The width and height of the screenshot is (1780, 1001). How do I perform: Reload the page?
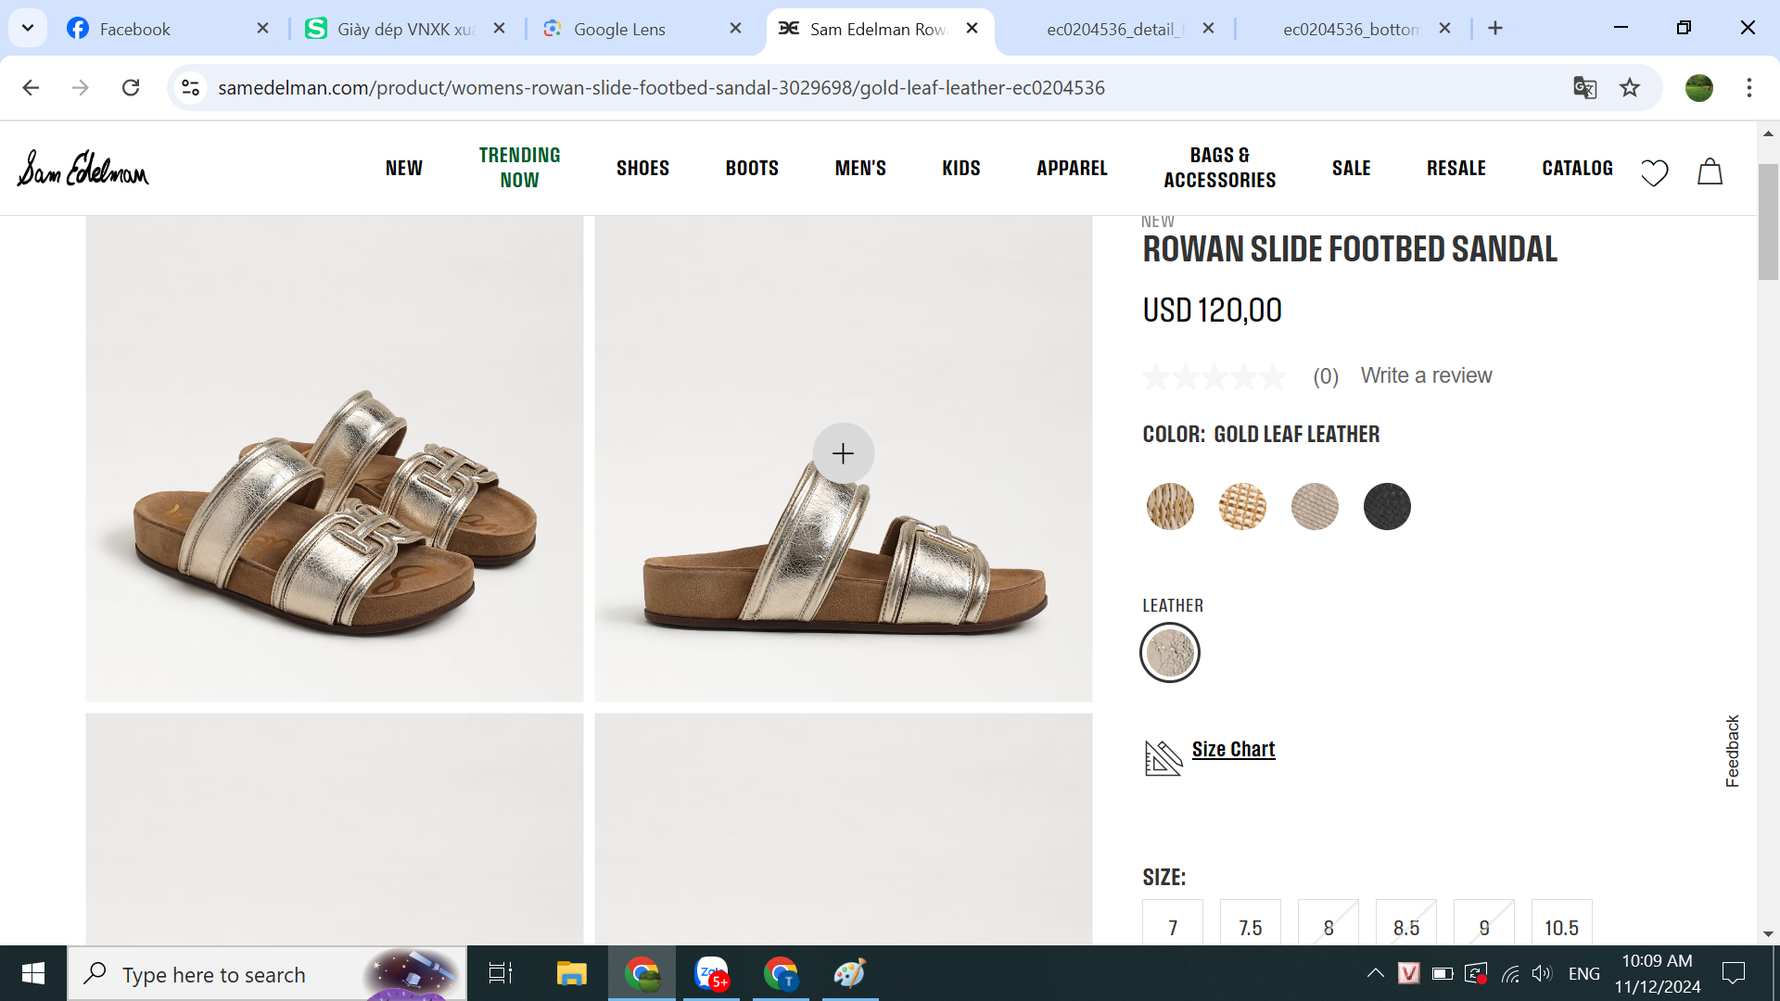[x=131, y=88]
